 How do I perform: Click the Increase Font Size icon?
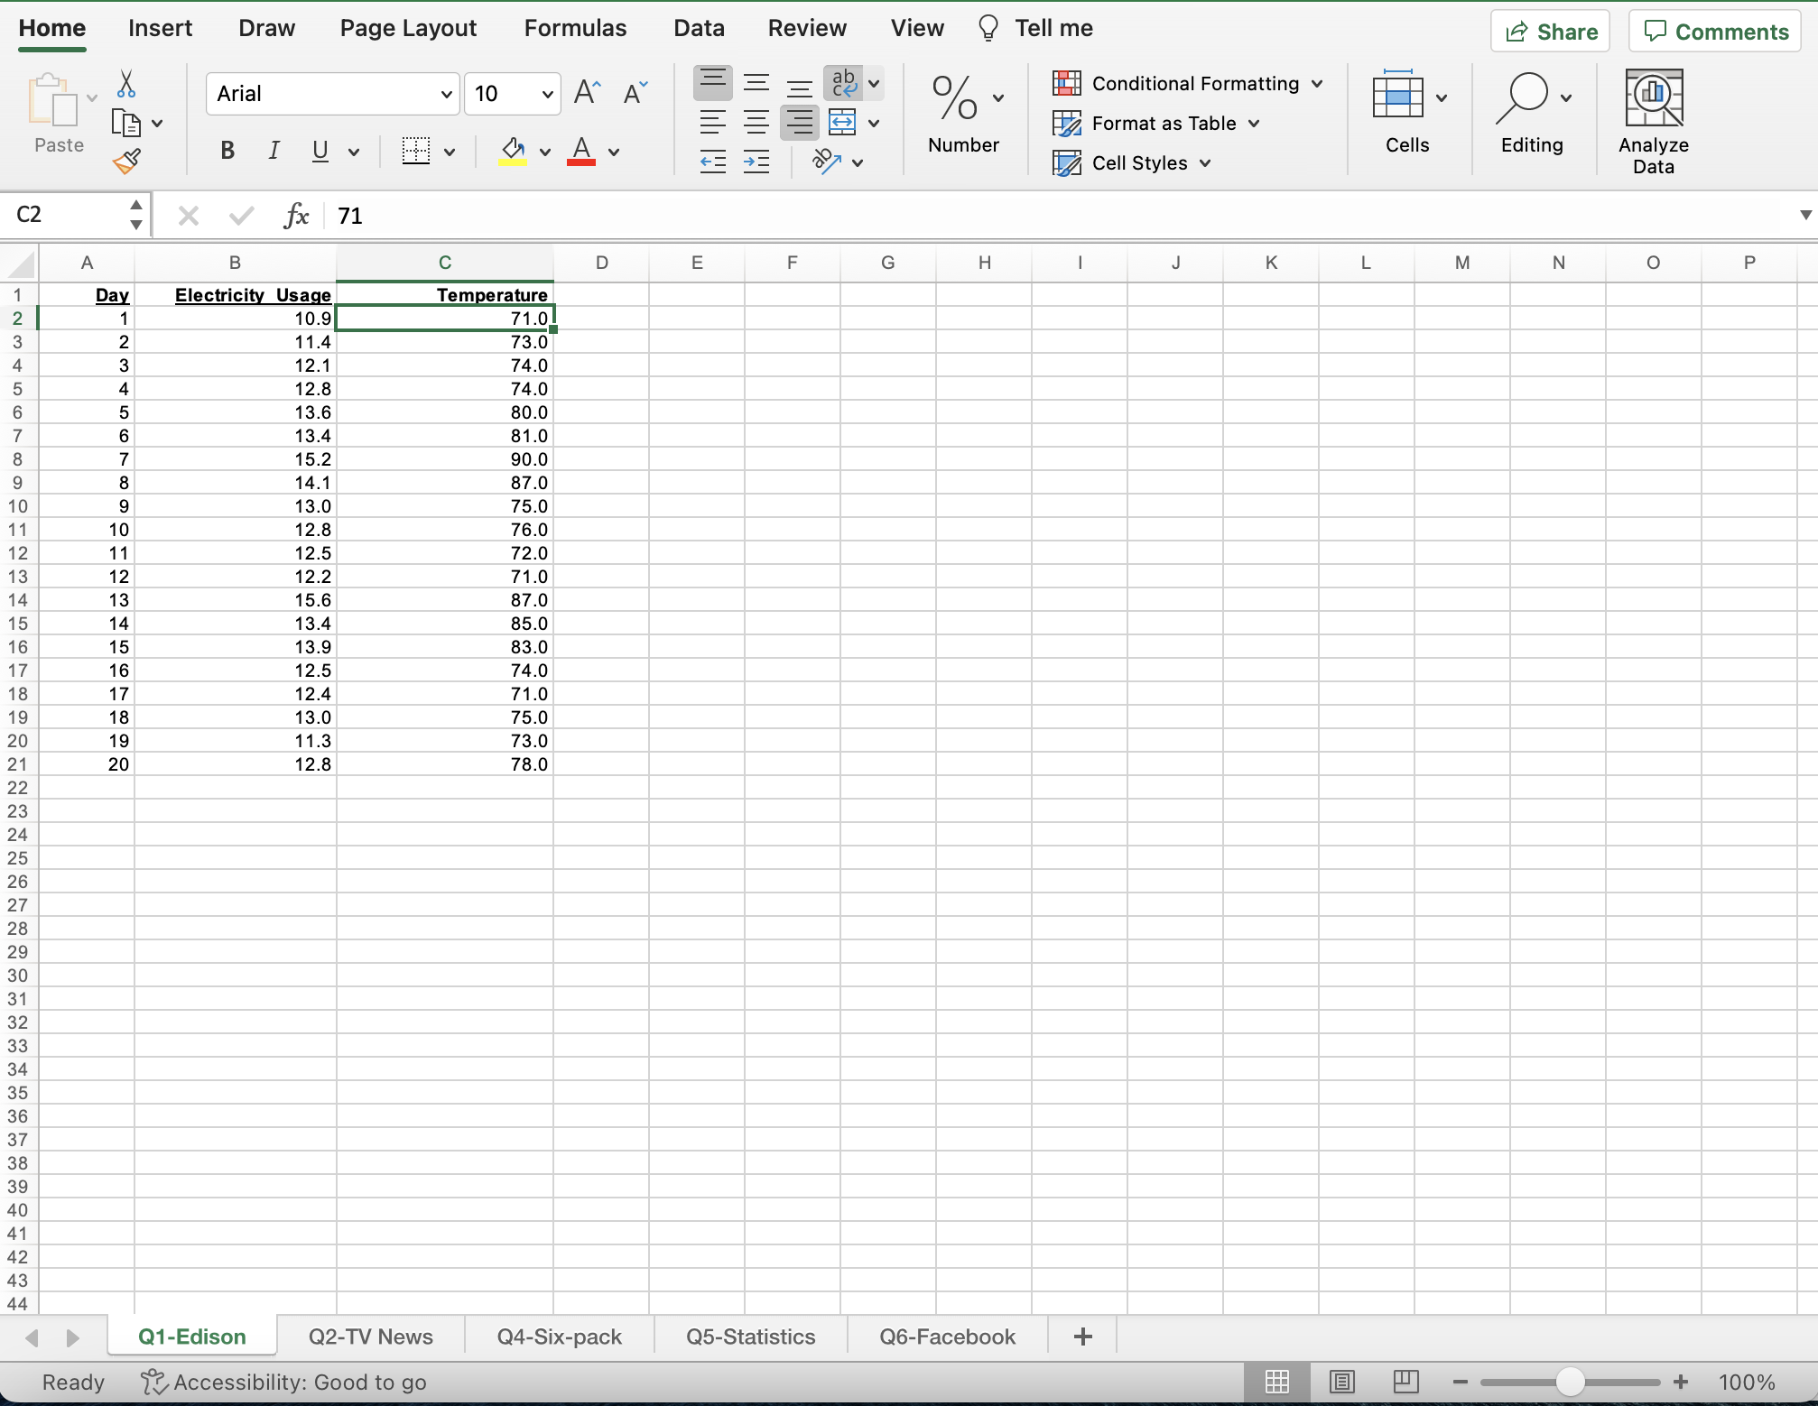(587, 93)
